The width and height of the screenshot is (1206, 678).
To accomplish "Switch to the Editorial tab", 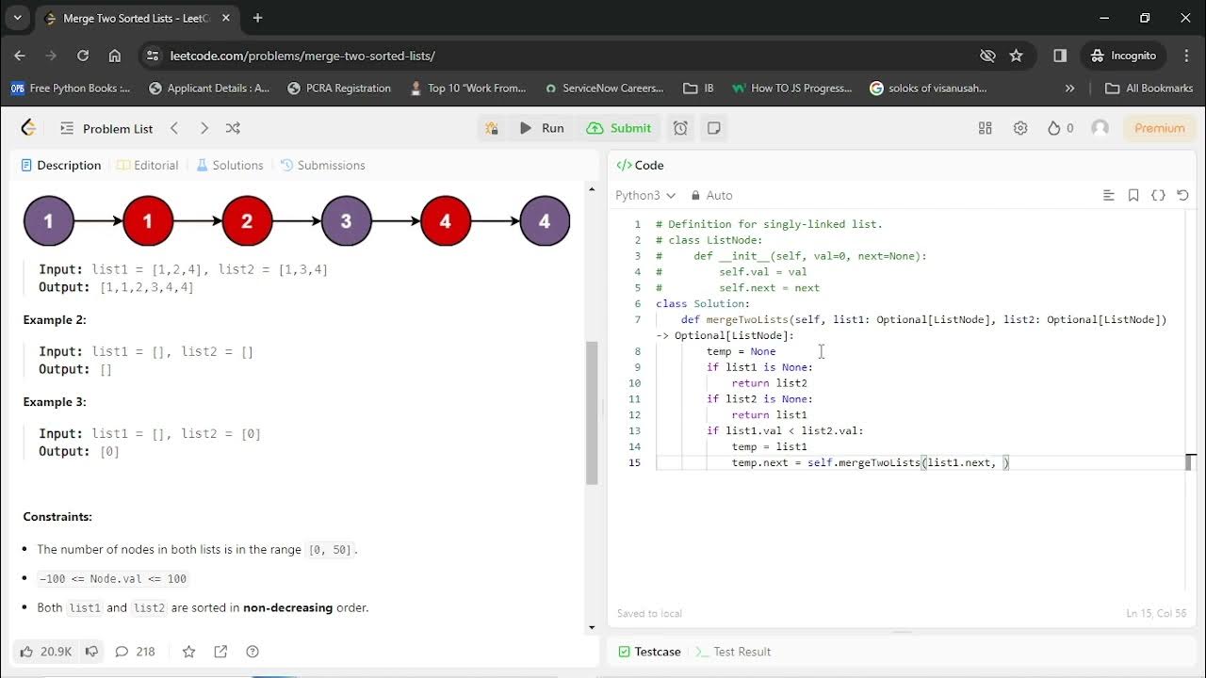I will (148, 165).
